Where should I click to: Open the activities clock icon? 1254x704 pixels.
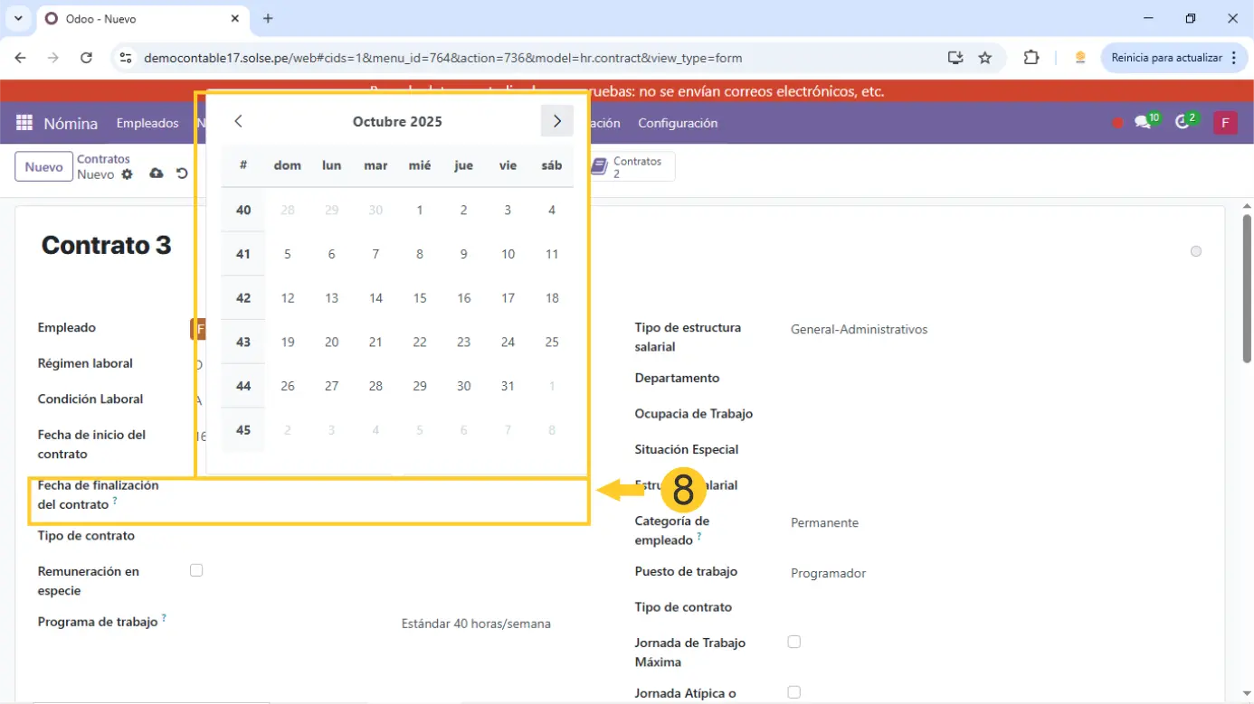click(1183, 123)
